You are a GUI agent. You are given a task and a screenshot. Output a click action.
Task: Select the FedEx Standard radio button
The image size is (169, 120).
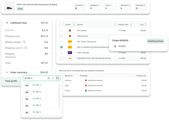coord(61,52)
